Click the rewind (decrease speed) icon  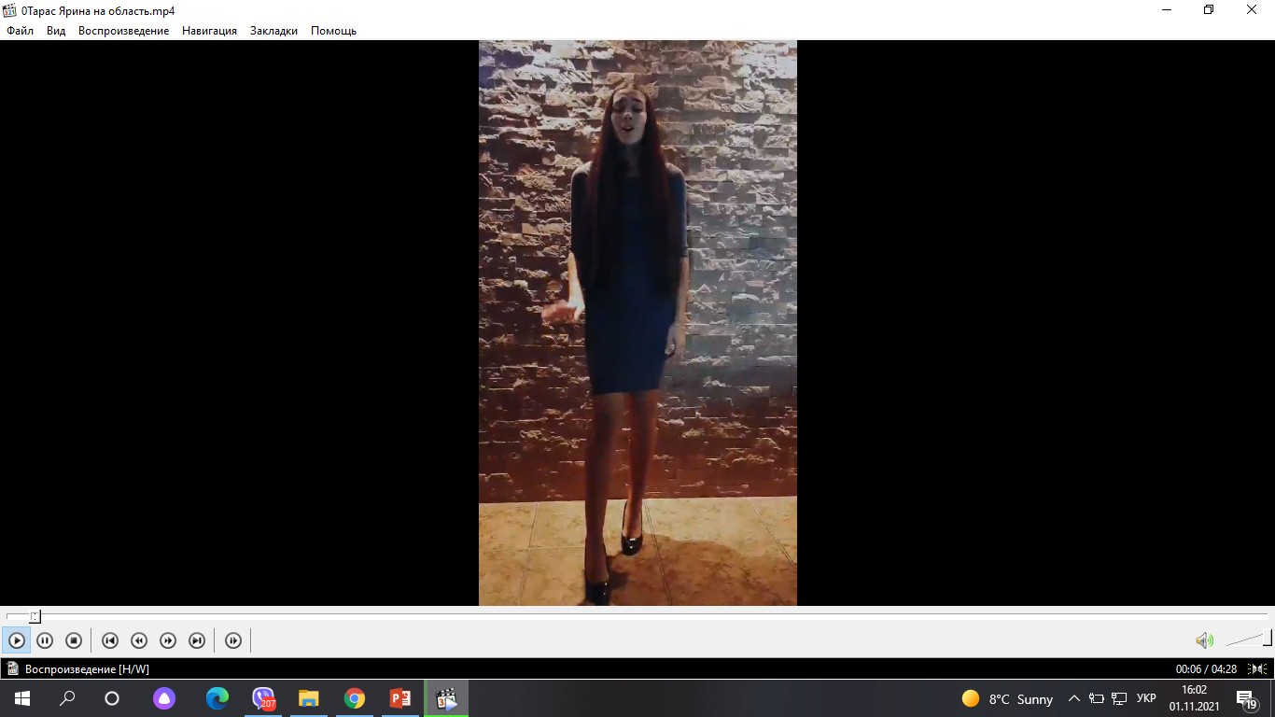[139, 640]
